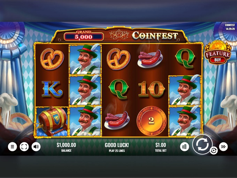Open the hamburger menu button

point(13,147)
